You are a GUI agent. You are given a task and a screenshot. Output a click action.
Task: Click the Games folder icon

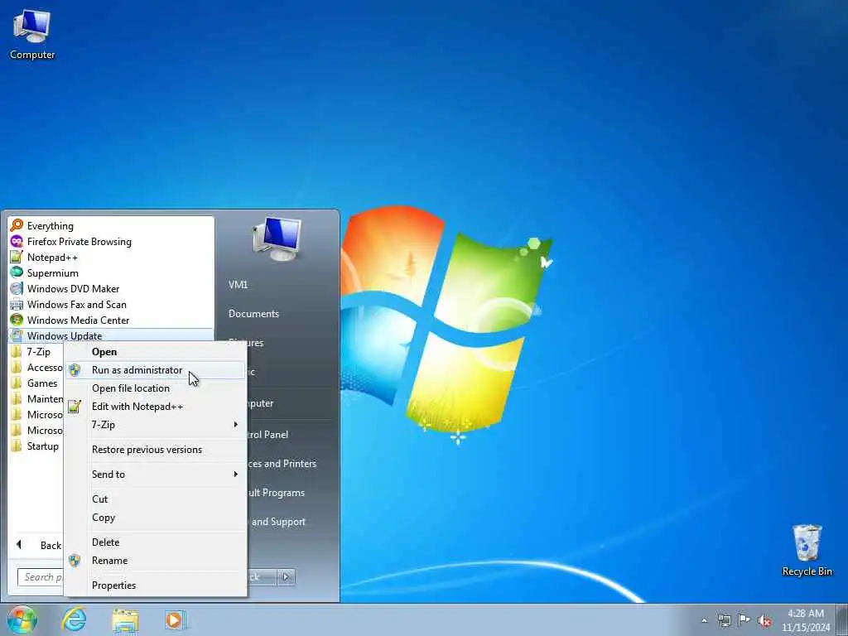click(x=17, y=383)
